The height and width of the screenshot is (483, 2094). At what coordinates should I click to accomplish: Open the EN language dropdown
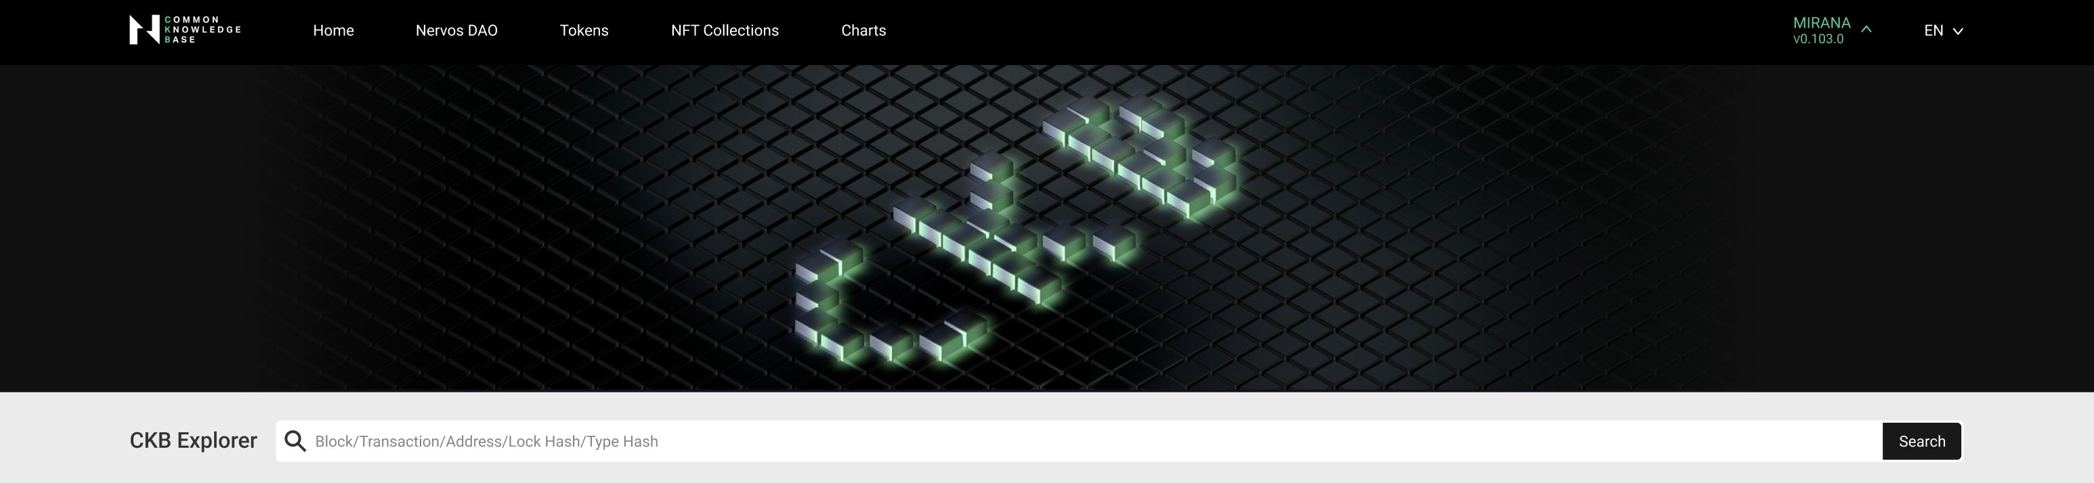[x=1943, y=30]
